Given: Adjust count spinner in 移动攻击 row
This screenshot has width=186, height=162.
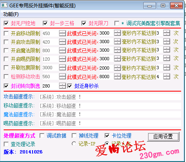Looking at the screenshot, I should click(166, 77).
